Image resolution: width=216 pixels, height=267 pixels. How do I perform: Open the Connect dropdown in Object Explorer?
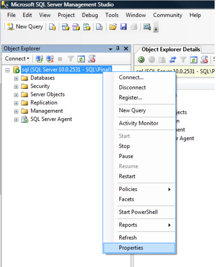[x=17, y=58]
